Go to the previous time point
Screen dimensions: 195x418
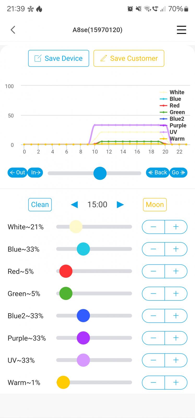[x=74, y=205]
